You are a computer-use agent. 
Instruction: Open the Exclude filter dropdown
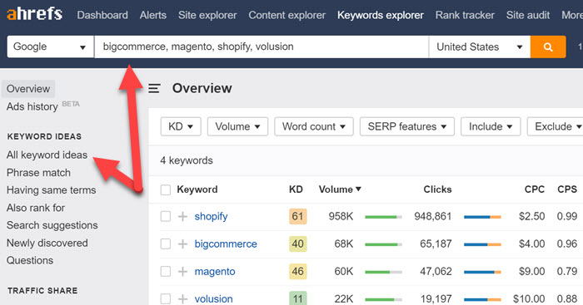(556, 126)
